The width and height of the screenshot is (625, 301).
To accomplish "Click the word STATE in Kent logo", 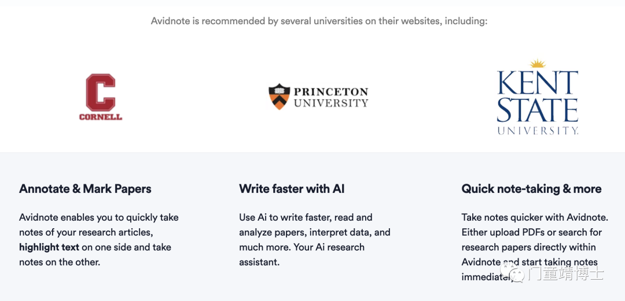I will pyautogui.click(x=537, y=109).
